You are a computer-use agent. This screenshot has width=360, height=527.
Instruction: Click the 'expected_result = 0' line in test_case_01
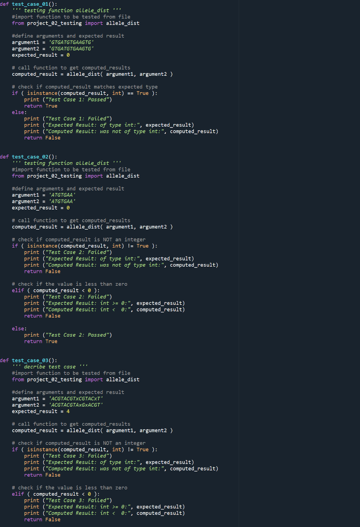[41, 55]
